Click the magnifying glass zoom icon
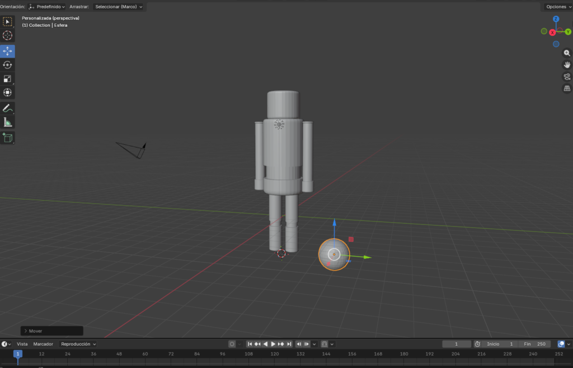 click(566, 52)
